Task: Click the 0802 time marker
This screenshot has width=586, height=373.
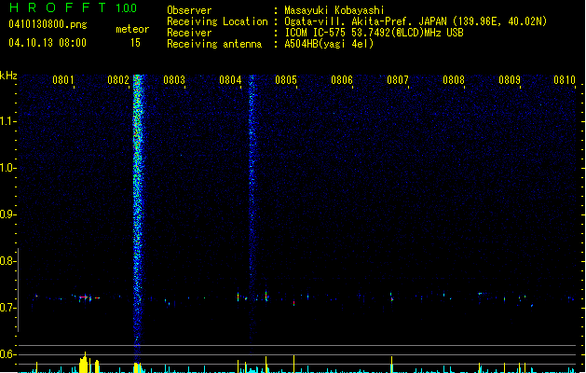Action: coord(118,80)
